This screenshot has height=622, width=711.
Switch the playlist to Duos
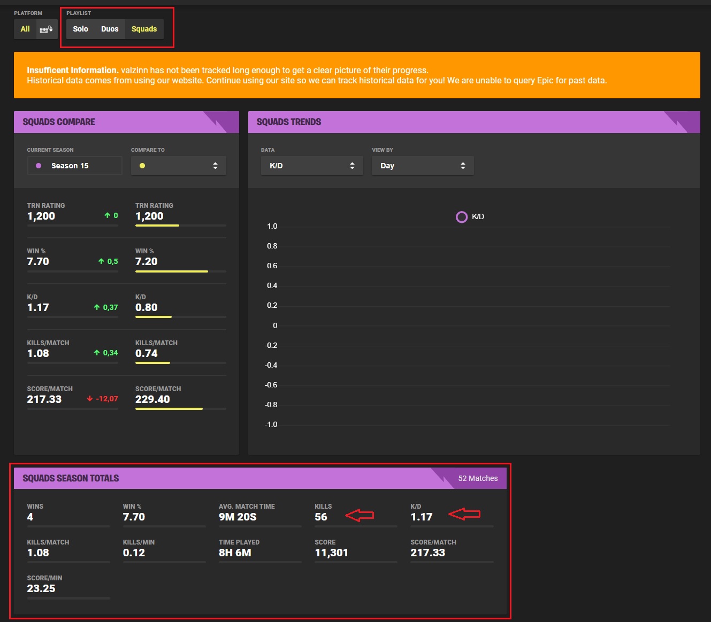tap(110, 29)
